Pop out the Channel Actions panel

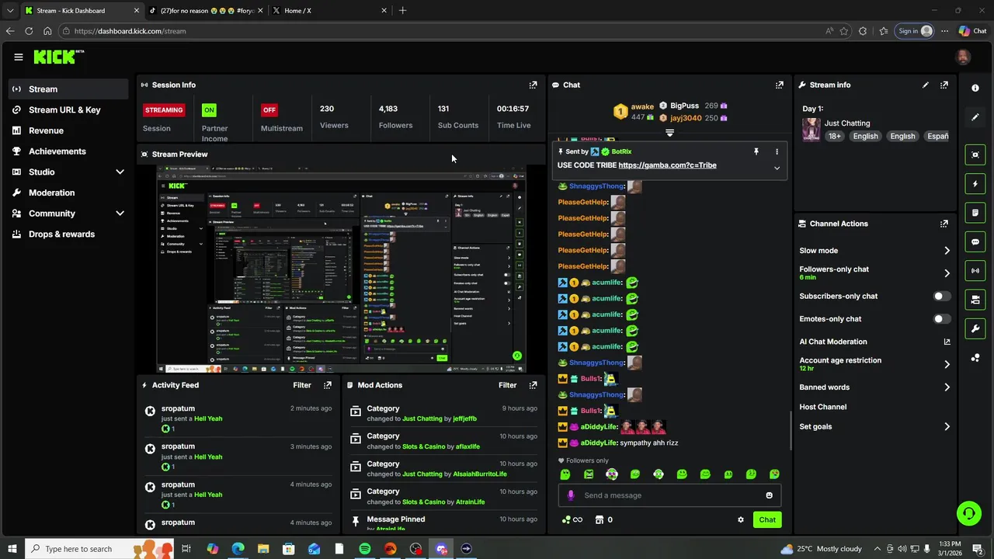[944, 224]
